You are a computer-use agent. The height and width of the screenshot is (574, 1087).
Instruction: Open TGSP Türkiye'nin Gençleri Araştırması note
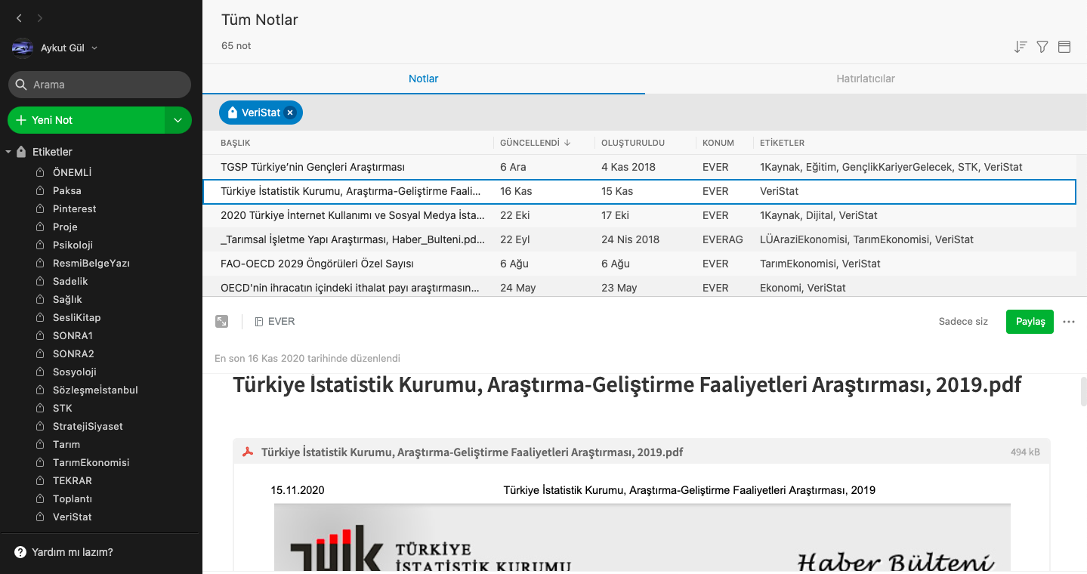pos(639,167)
